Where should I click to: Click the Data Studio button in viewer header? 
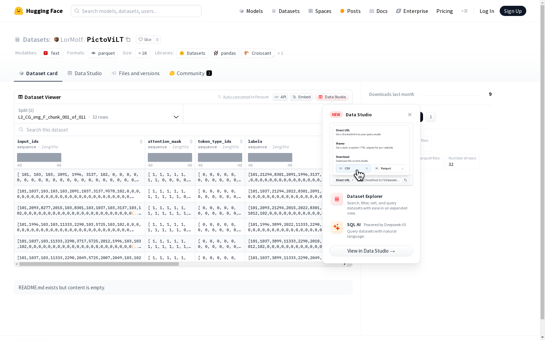(332, 97)
